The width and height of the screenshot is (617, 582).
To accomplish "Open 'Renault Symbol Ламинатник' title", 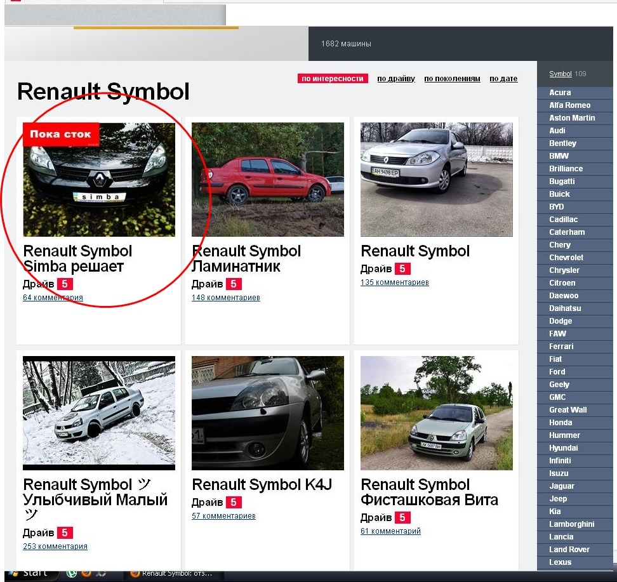I will (x=246, y=258).
